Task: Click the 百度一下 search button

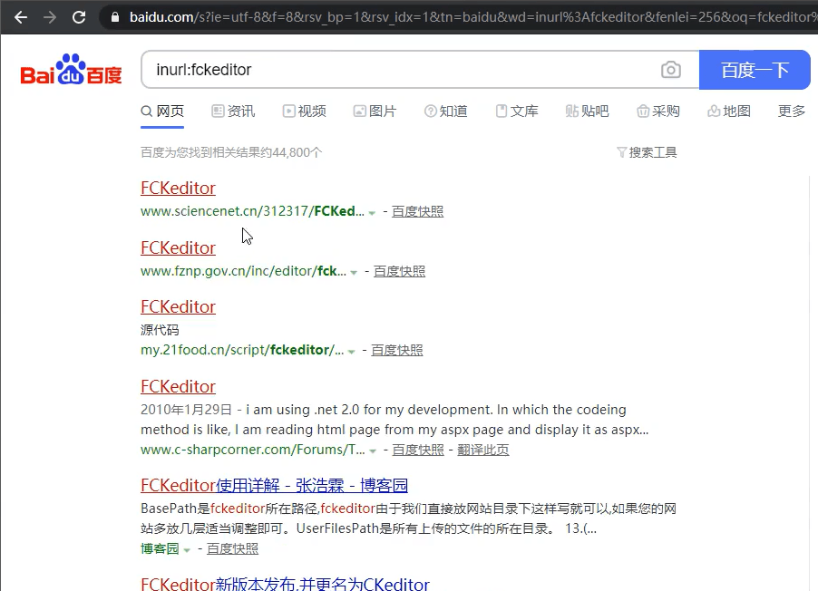Action: [x=755, y=70]
